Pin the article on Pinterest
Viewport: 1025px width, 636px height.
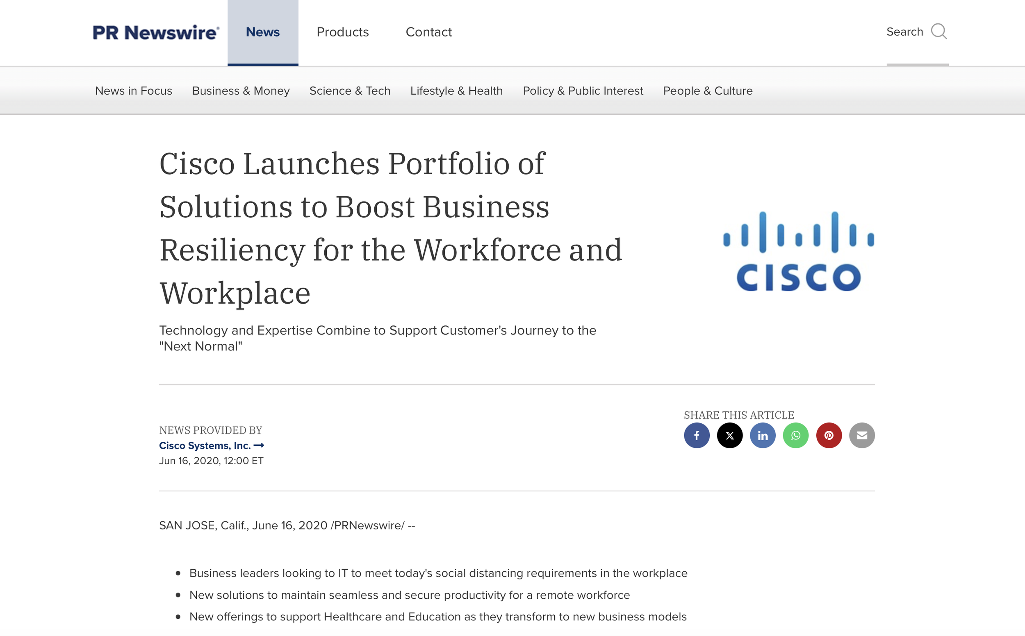point(829,435)
